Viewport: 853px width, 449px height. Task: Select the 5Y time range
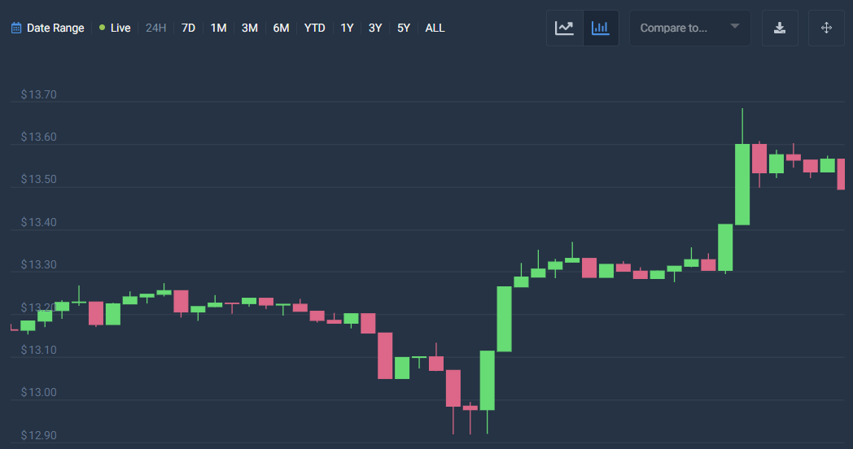[x=403, y=28]
